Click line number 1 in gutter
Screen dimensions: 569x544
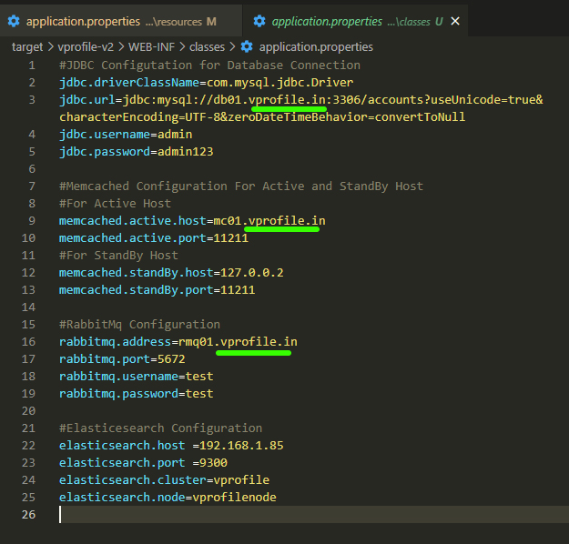click(32, 65)
